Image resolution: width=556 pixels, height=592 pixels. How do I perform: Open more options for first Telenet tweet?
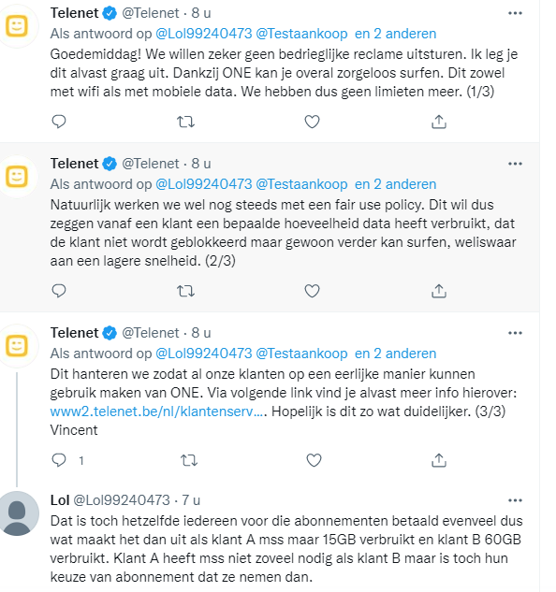(515, 13)
